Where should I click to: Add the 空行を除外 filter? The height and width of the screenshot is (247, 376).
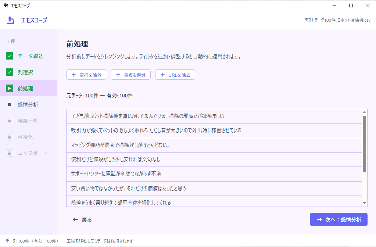point(86,75)
